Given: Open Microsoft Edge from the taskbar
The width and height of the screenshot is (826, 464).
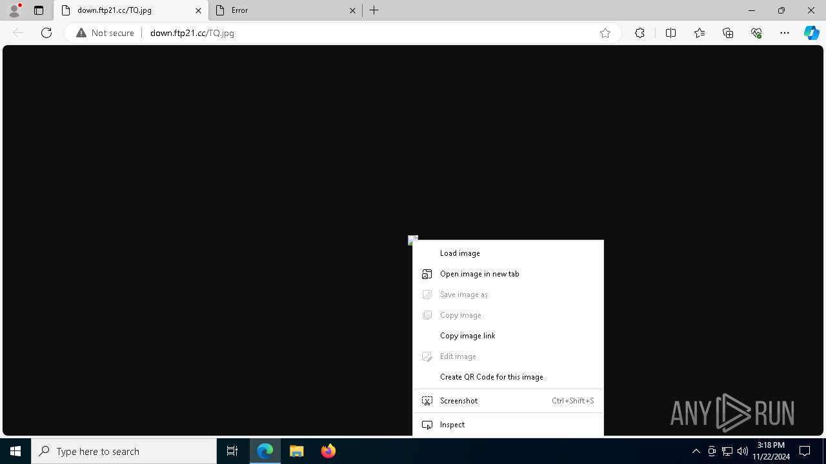Looking at the screenshot, I should [x=265, y=451].
